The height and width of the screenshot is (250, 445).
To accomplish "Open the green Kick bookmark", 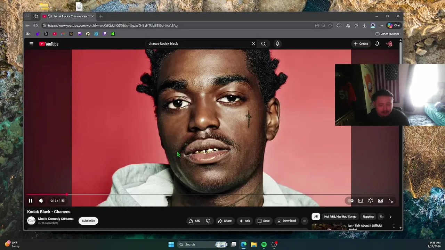I will (113, 34).
